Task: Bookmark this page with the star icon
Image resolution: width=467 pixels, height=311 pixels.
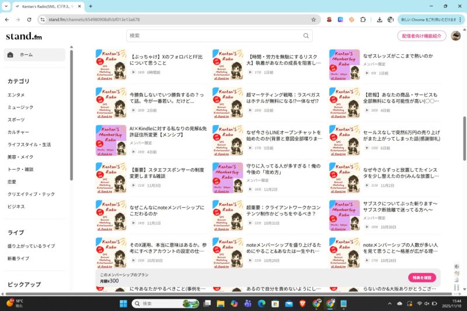Action: coord(313,19)
